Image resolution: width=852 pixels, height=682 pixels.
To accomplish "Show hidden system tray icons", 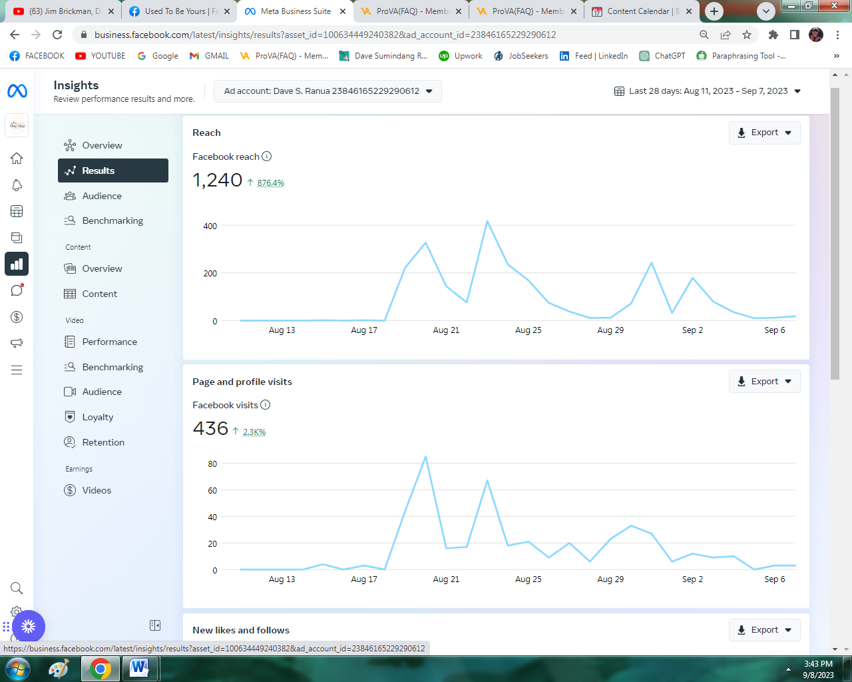I will tap(788, 669).
